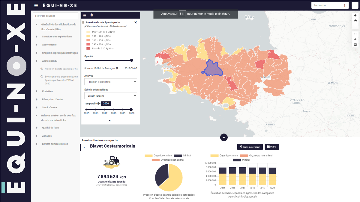Click the share arrow icon on the map
The width and height of the screenshot is (360, 202).
pos(355,39)
